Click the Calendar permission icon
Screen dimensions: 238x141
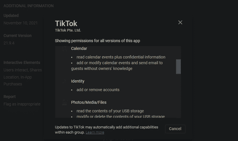point(65,49)
